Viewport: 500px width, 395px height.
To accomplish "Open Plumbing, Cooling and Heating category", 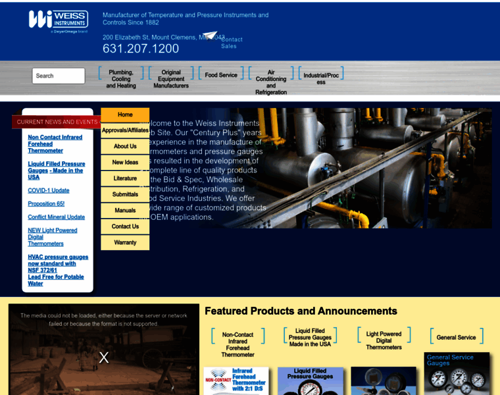I will pyautogui.click(x=121, y=79).
